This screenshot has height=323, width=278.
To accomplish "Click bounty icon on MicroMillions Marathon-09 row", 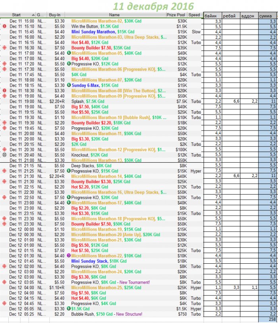I will coord(4,96).
